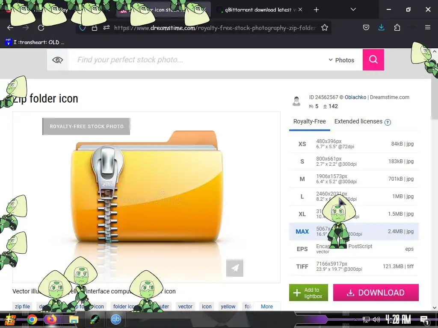Click the pink search magnifier button

[373, 60]
